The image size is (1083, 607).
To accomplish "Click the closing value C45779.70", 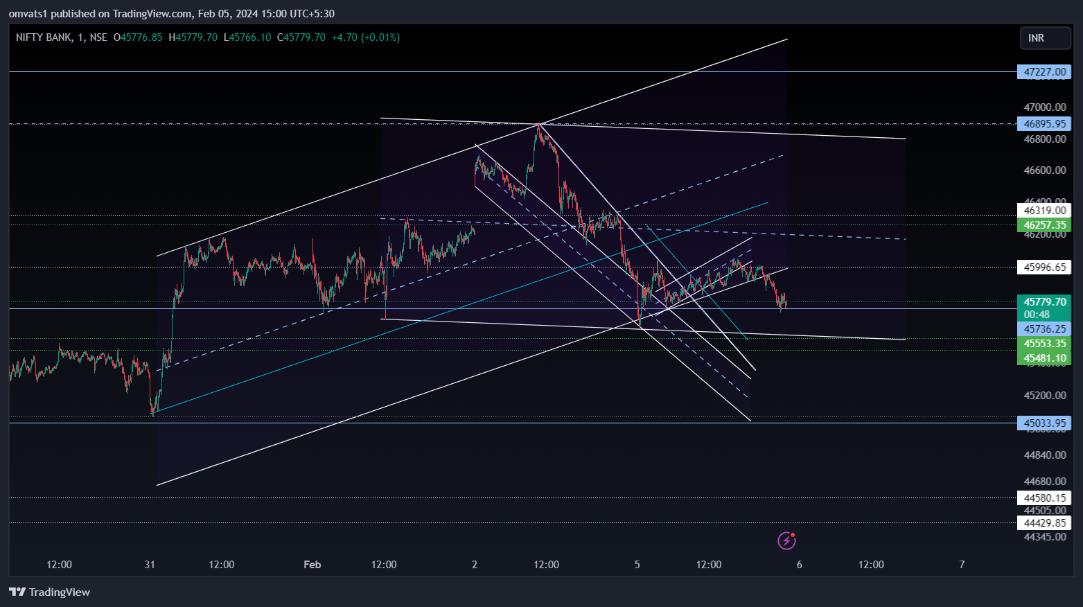I will pos(301,37).
